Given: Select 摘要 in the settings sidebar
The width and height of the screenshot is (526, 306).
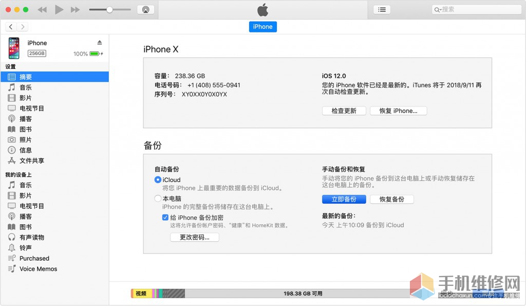Looking at the screenshot, I should pyautogui.click(x=54, y=77).
